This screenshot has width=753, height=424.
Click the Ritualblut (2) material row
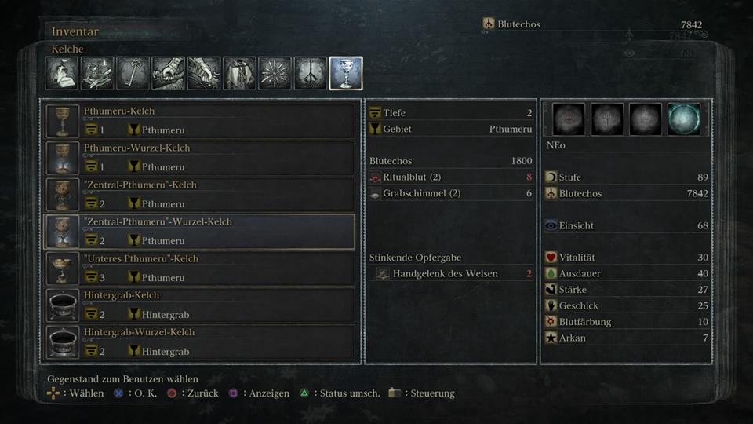(x=451, y=177)
